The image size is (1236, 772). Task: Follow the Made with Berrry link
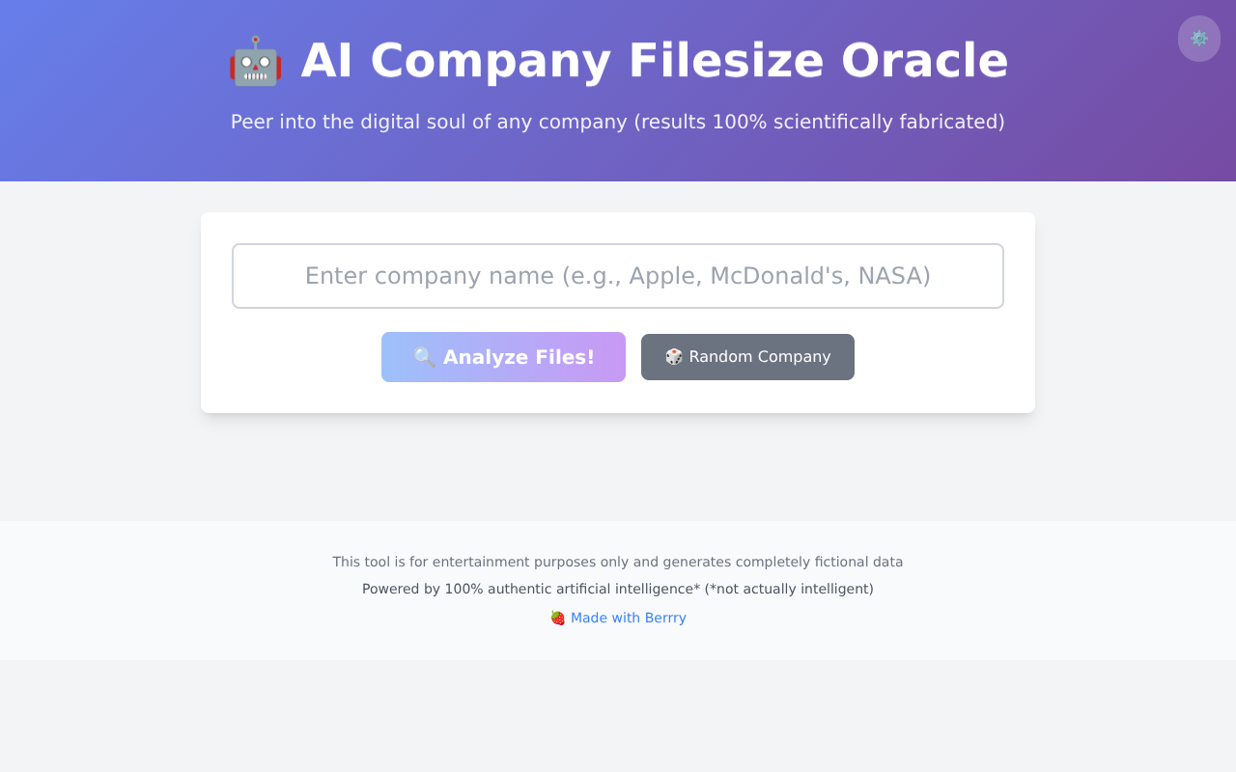click(x=628, y=617)
